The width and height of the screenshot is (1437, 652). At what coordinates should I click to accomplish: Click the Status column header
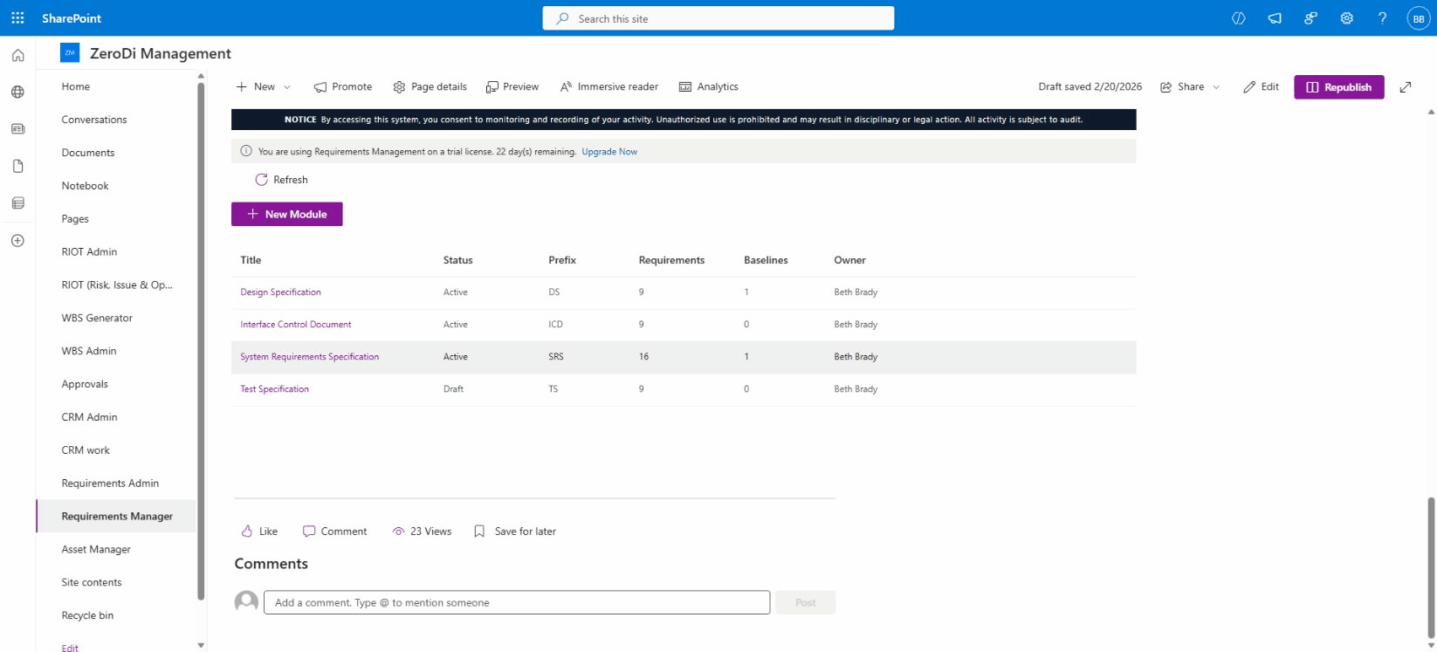[x=457, y=260]
